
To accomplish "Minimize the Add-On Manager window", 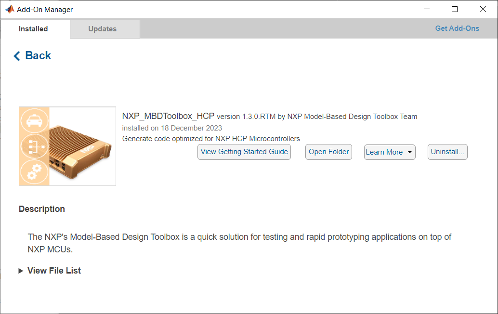I will pos(426,9).
